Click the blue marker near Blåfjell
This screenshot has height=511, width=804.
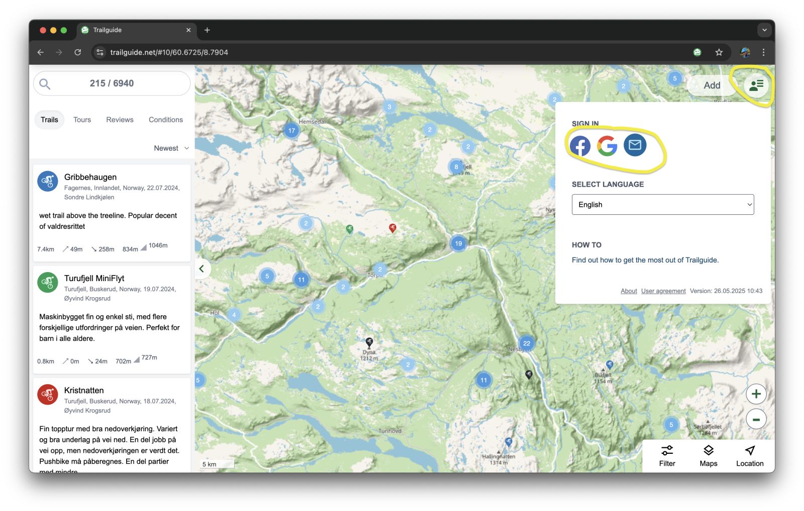pyautogui.click(x=610, y=364)
